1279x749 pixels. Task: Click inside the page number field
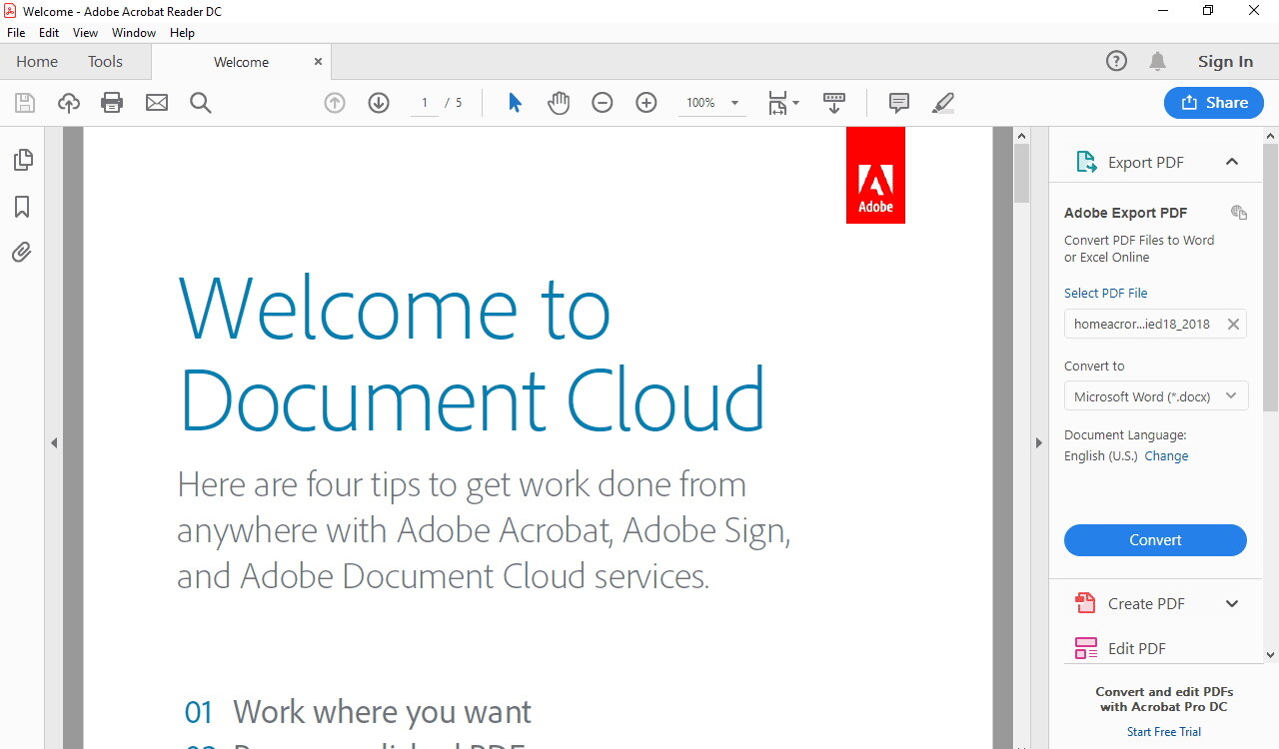click(424, 102)
